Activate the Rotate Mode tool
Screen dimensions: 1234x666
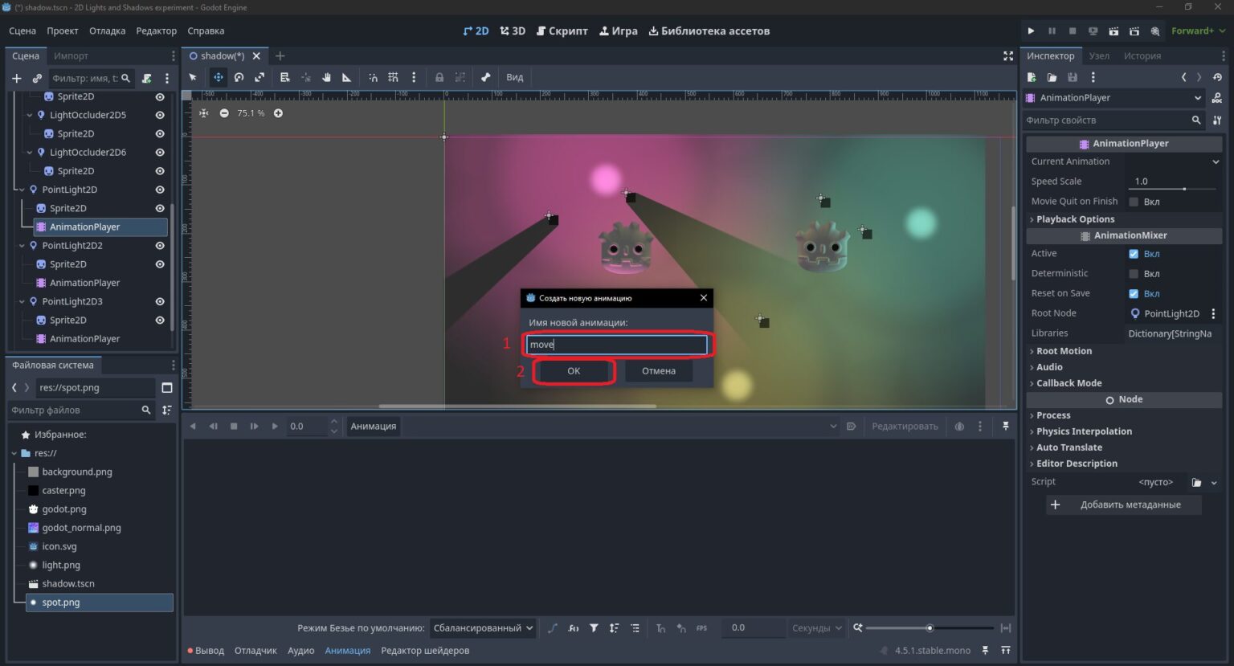[239, 77]
